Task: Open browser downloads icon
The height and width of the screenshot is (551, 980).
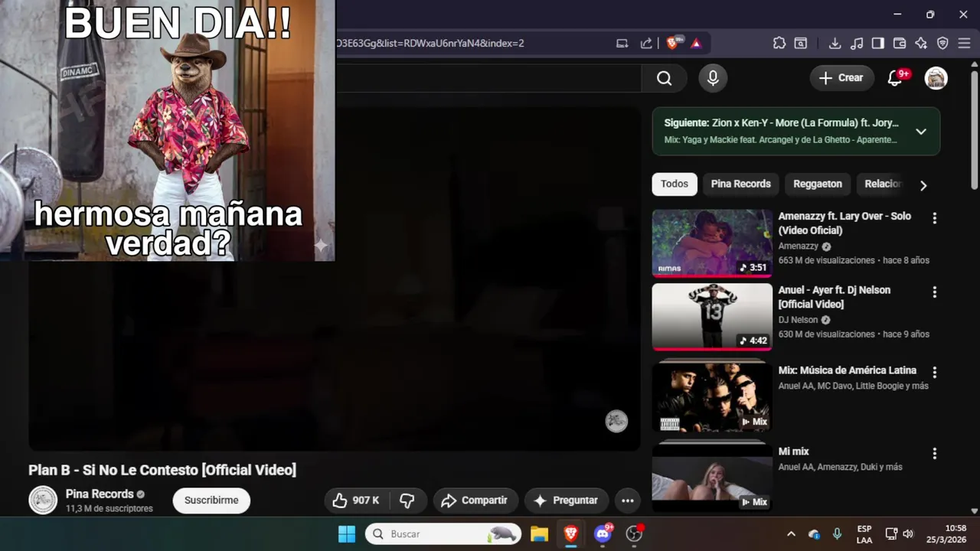Action: [835, 44]
